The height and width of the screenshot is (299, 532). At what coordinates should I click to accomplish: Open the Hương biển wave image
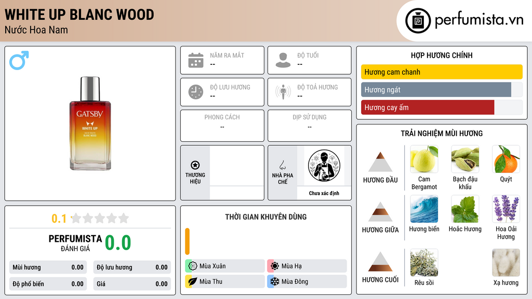[x=424, y=209]
